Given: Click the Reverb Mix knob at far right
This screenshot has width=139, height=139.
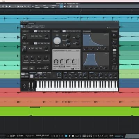Looking at the screenshot, I should [x=115, y=75].
